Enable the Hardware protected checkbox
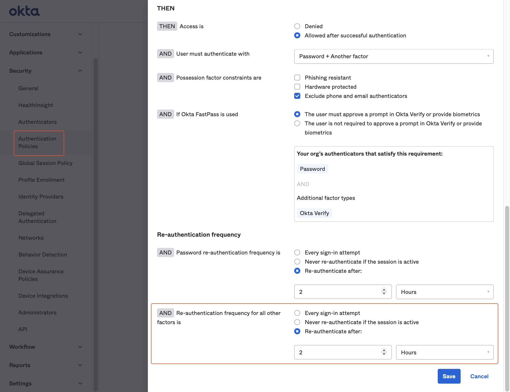The width and height of the screenshot is (510, 392). (x=297, y=87)
